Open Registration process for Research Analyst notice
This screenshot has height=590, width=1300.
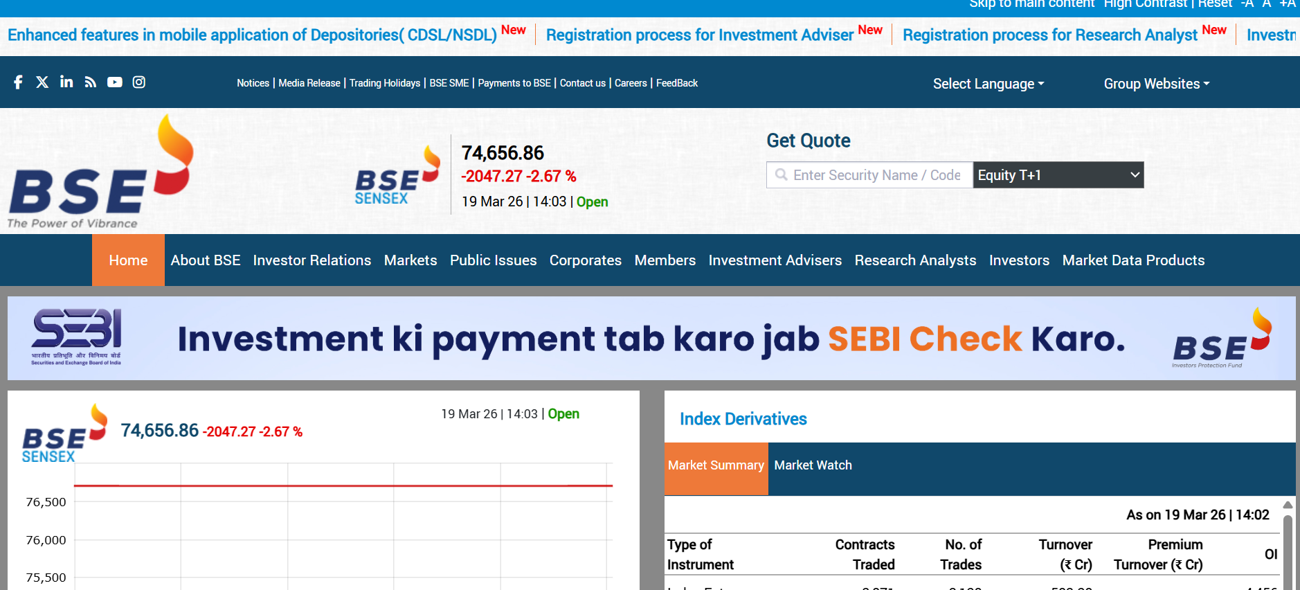tap(1050, 35)
